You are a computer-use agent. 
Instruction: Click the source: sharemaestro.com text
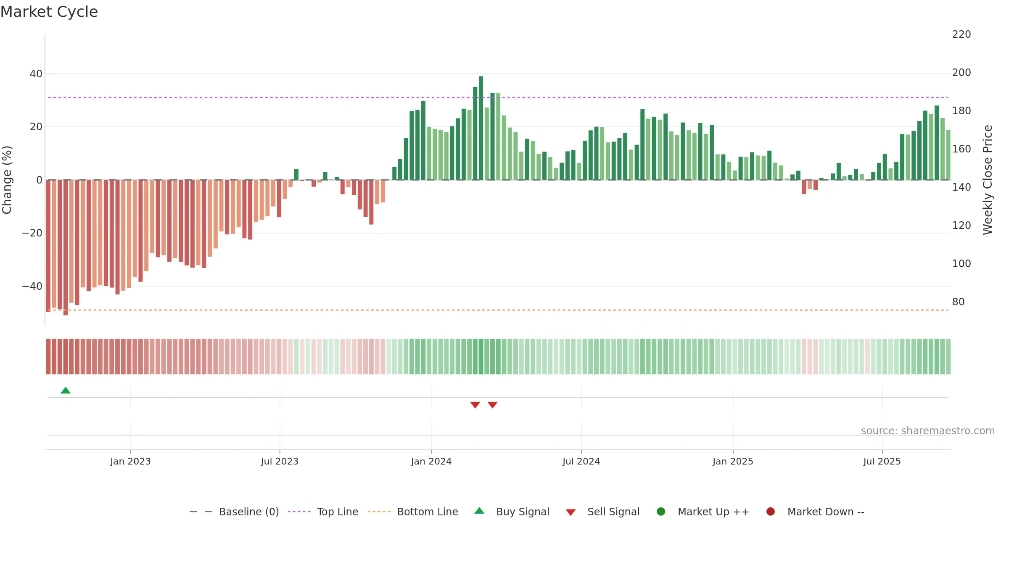click(x=928, y=431)
